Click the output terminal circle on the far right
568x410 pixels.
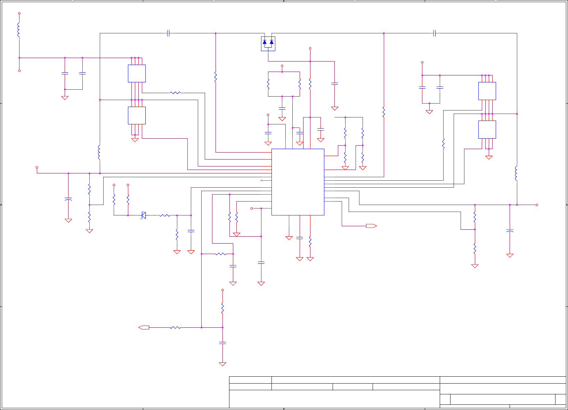pyautogui.click(x=537, y=205)
